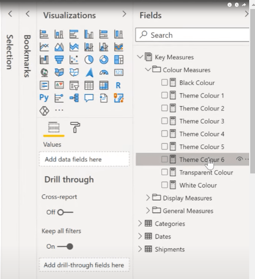Viewport: 255px width, 279px height.
Task: Turn off Keep all filters toggle
Action: 65,247
